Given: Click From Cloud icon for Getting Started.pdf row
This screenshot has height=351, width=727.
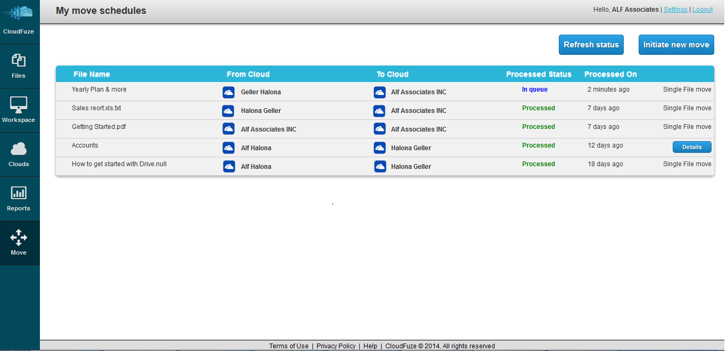Looking at the screenshot, I should point(228,129).
